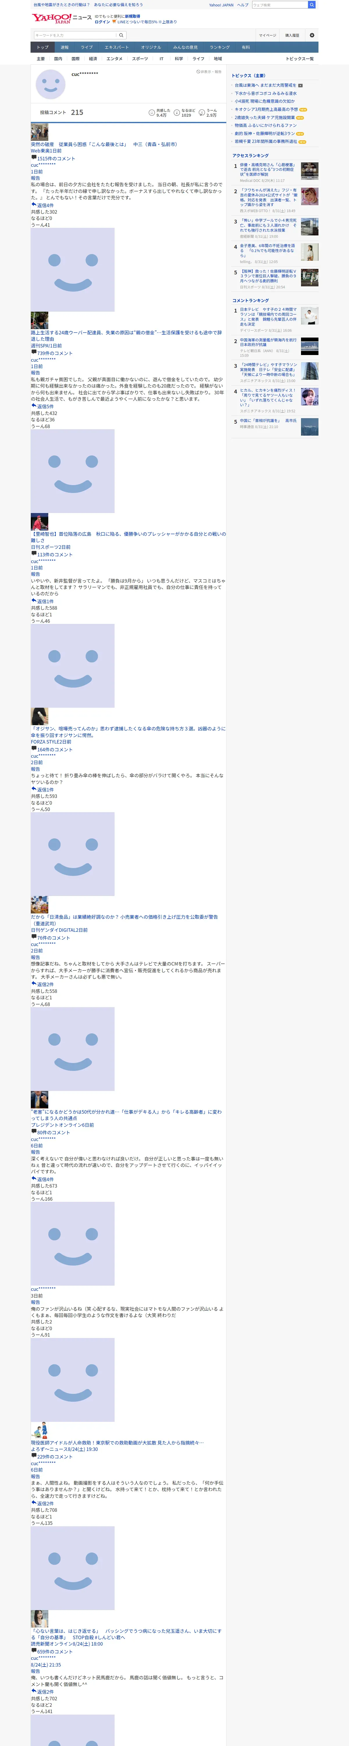This screenshot has width=349, height=1746.
Task: Click the video icon beside 台風は東海へ headline
Action: click(300, 85)
